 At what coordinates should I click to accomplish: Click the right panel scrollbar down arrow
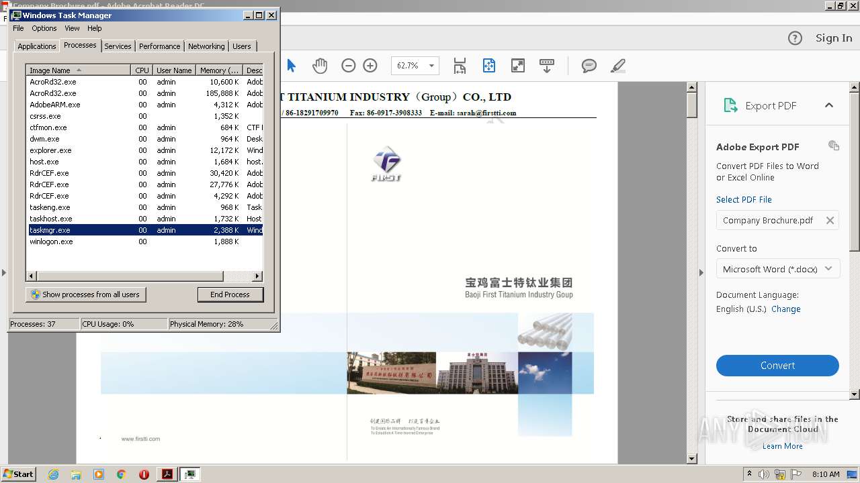click(x=855, y=394)
